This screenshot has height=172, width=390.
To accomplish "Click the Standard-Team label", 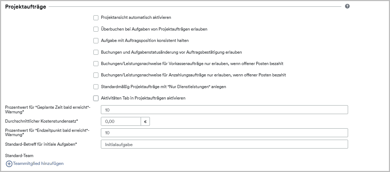I will (19, 156).
